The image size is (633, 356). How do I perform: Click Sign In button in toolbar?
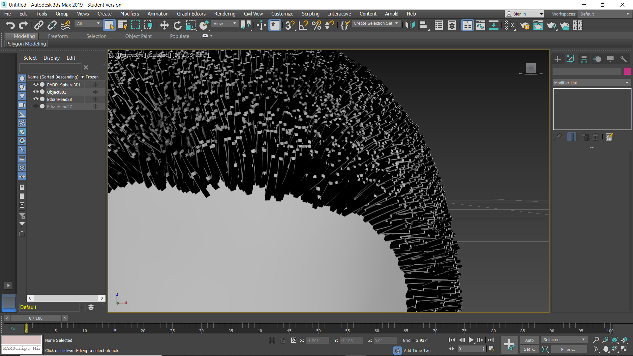[x=524, y=14]
